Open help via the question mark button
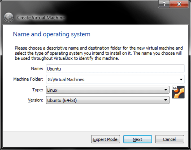191x150 pixels. click(x=164, y=4)
